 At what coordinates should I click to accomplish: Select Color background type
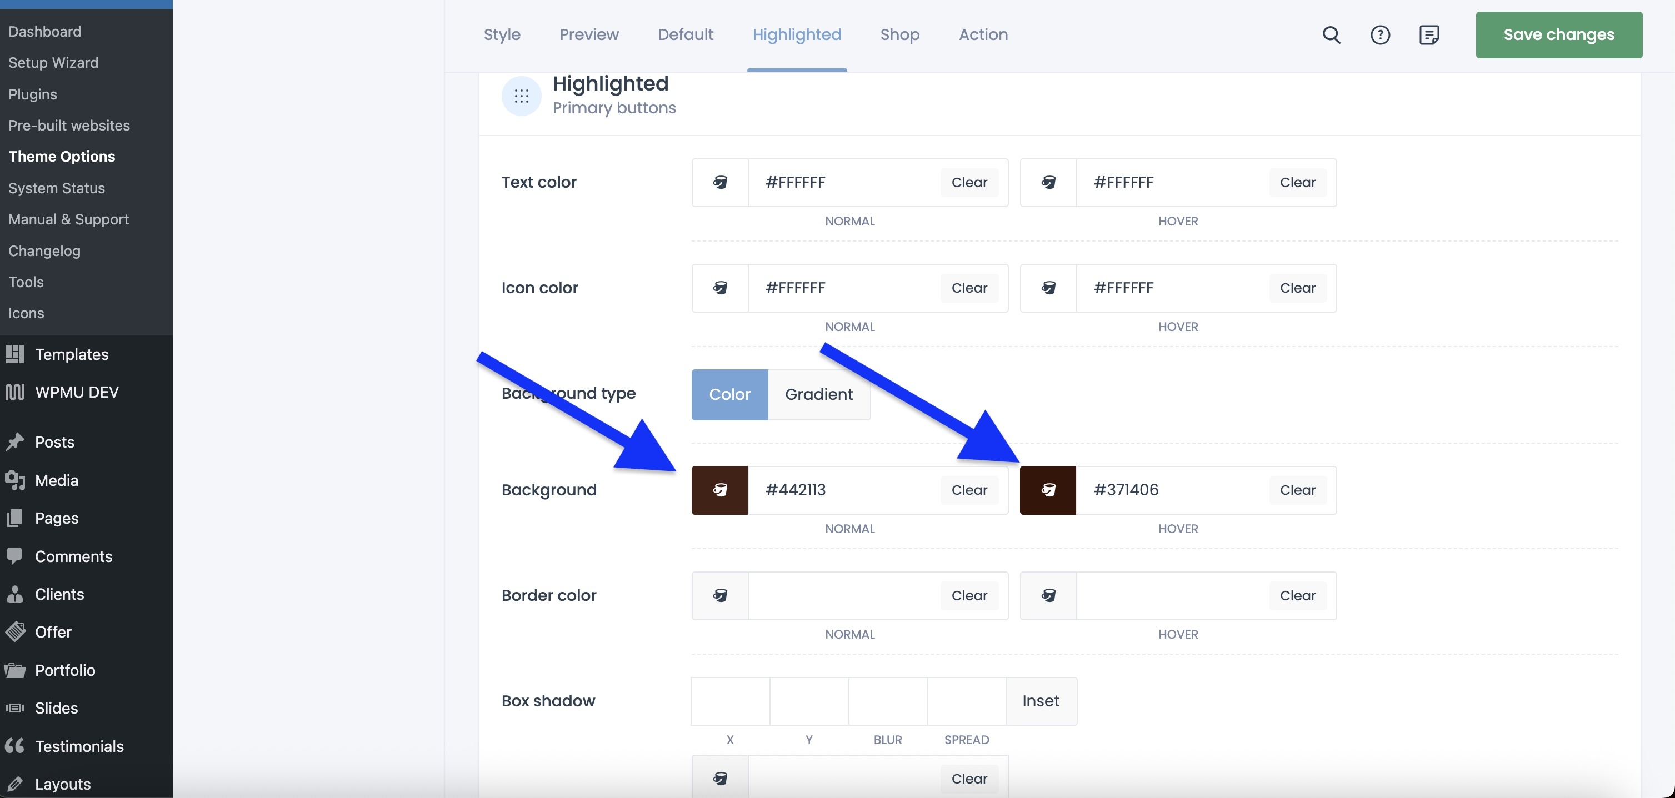(x=729, y=394)
